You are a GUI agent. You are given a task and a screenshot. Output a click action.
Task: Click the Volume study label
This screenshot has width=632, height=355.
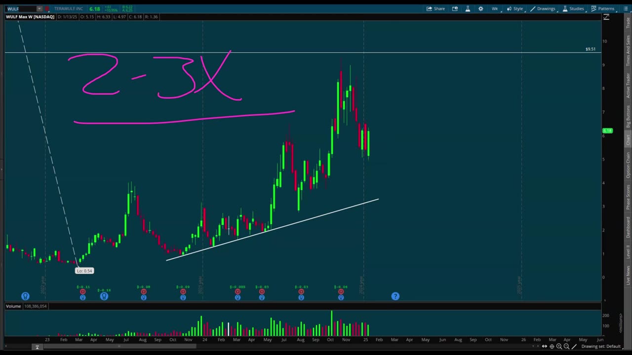pyautogui.click(x=13, y=306)
